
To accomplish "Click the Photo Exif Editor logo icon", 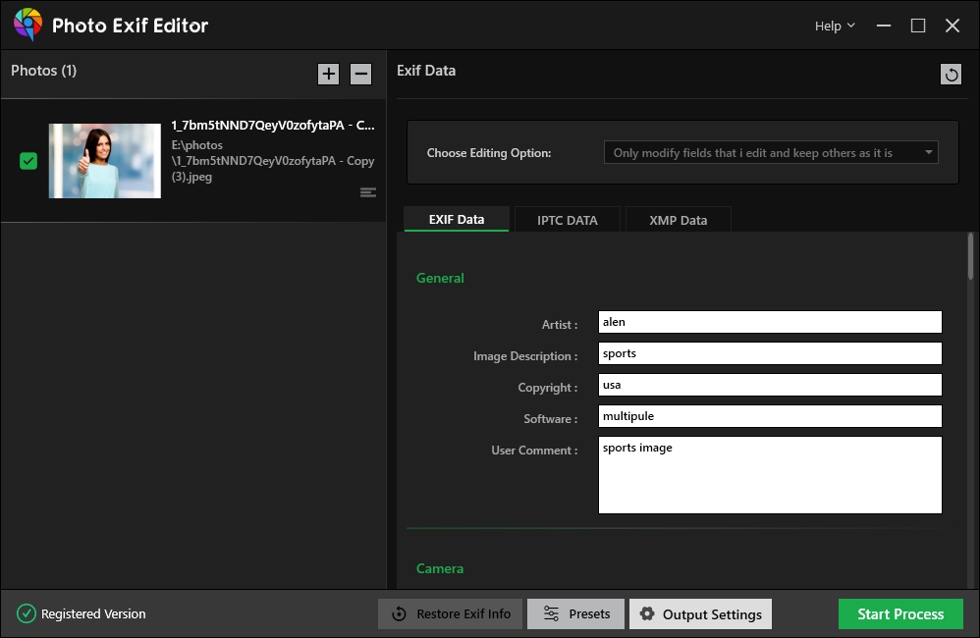I will coord(28,25).
